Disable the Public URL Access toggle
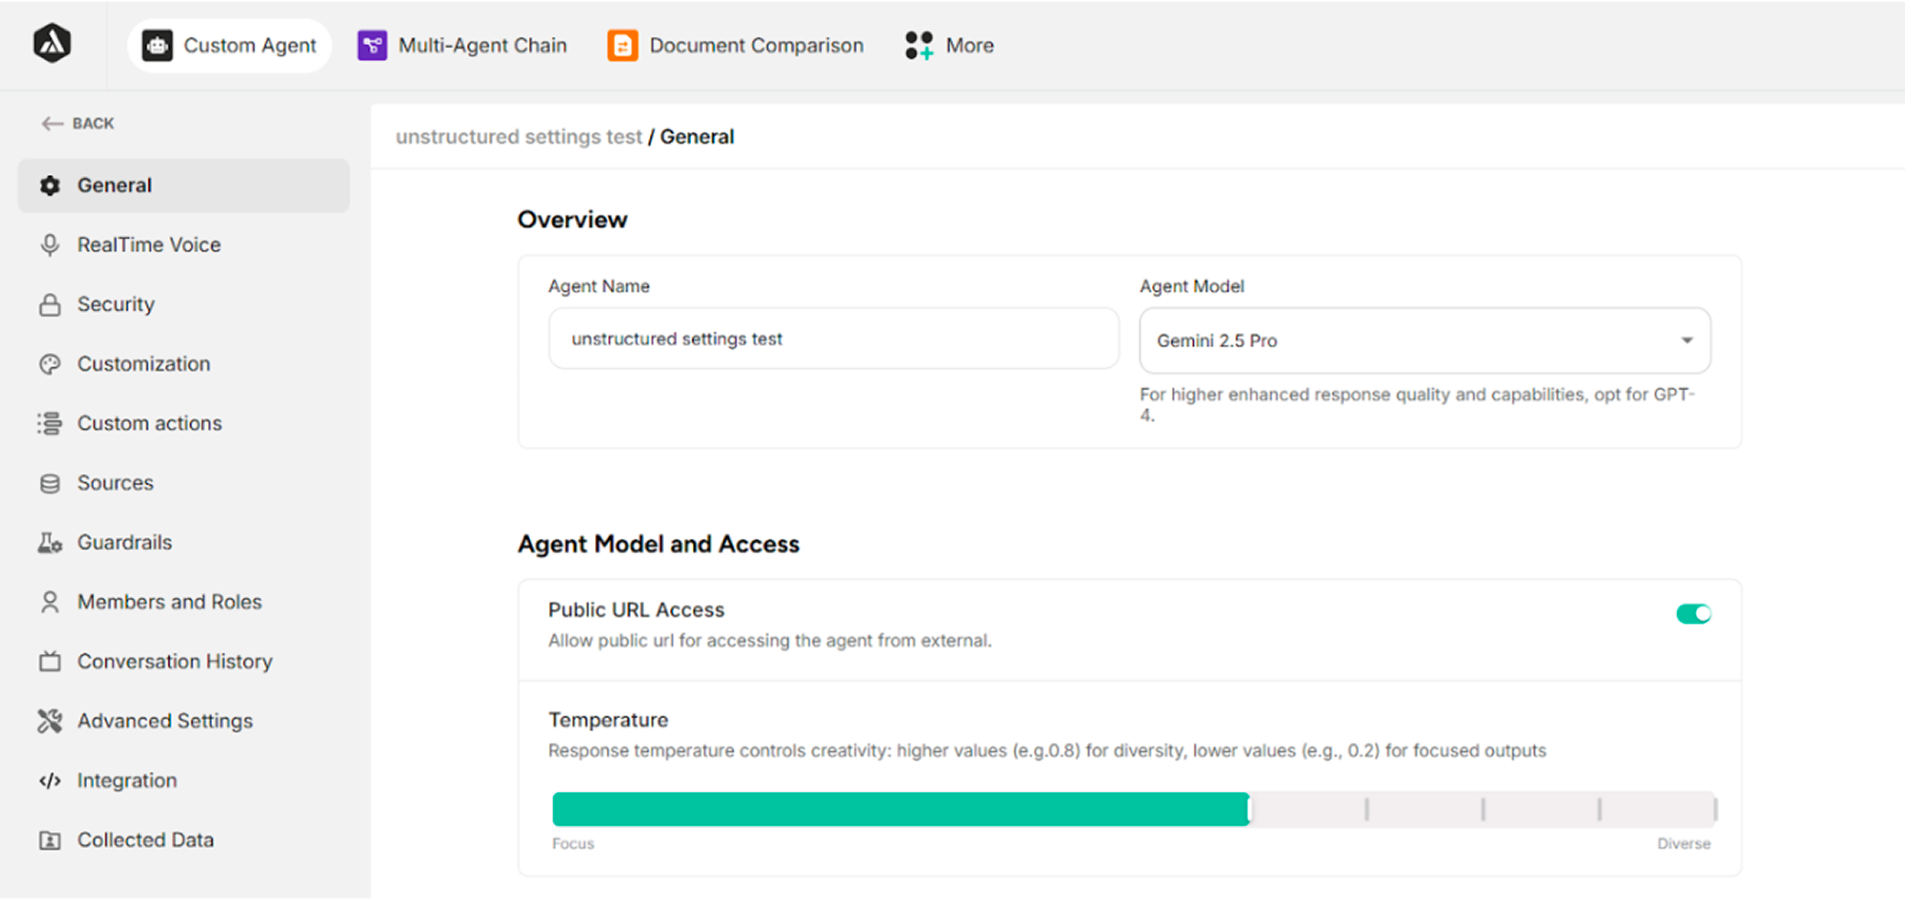This screenshot has width=1905, height=909. (1693, 614)
